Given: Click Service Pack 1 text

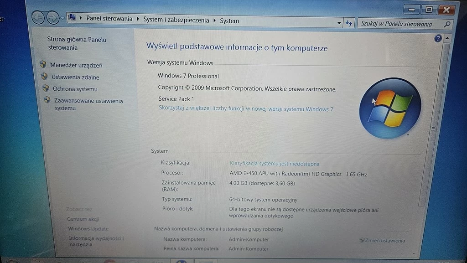Looking at the screenshot, I should [x=176, y=99].
